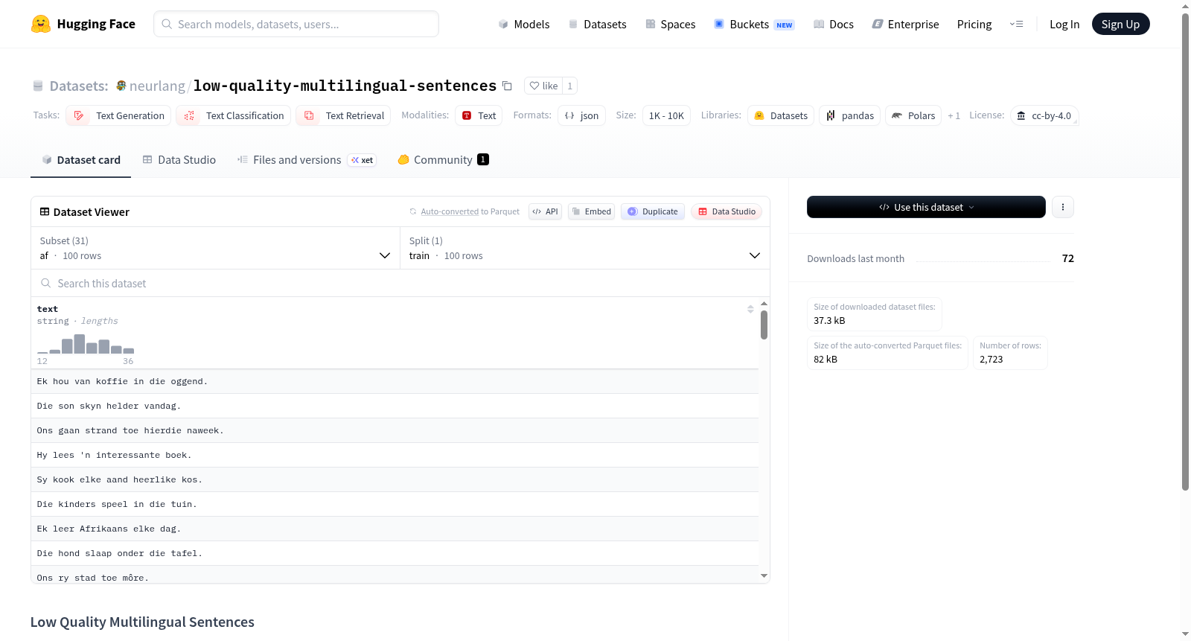Filter by size 1K - 10K tag
This screenshot has height=641, width=1191.
[x=666, y=115]
